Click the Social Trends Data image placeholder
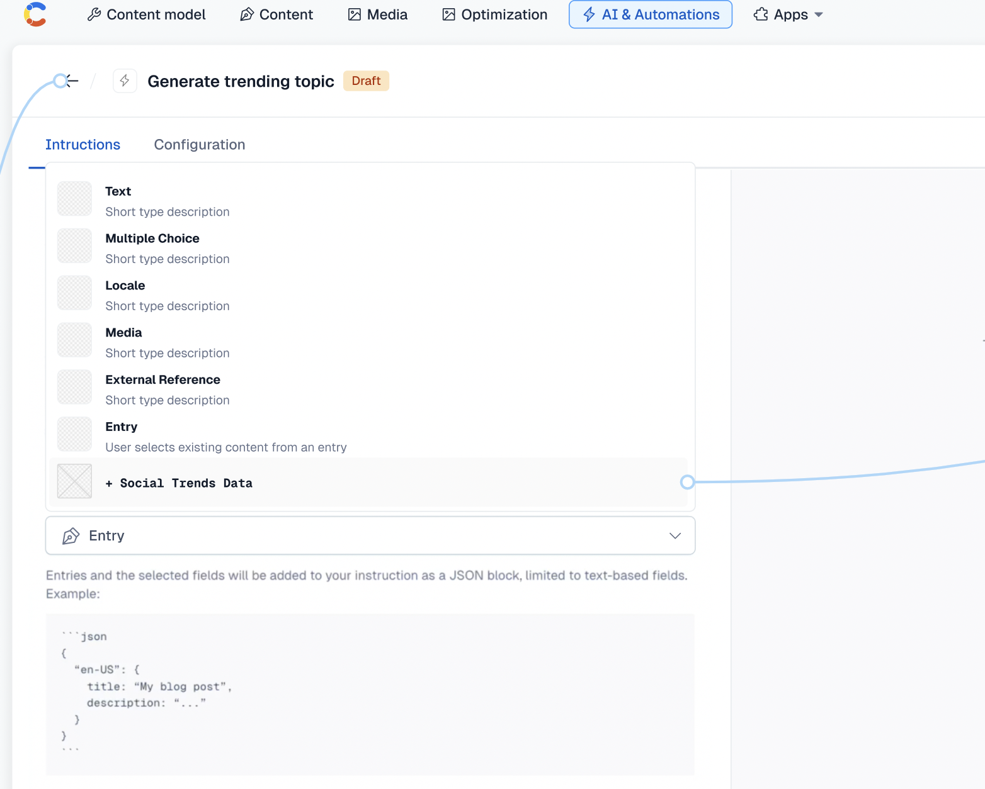The width and height of the screenshot is (985, 789). tap(74, 481)
